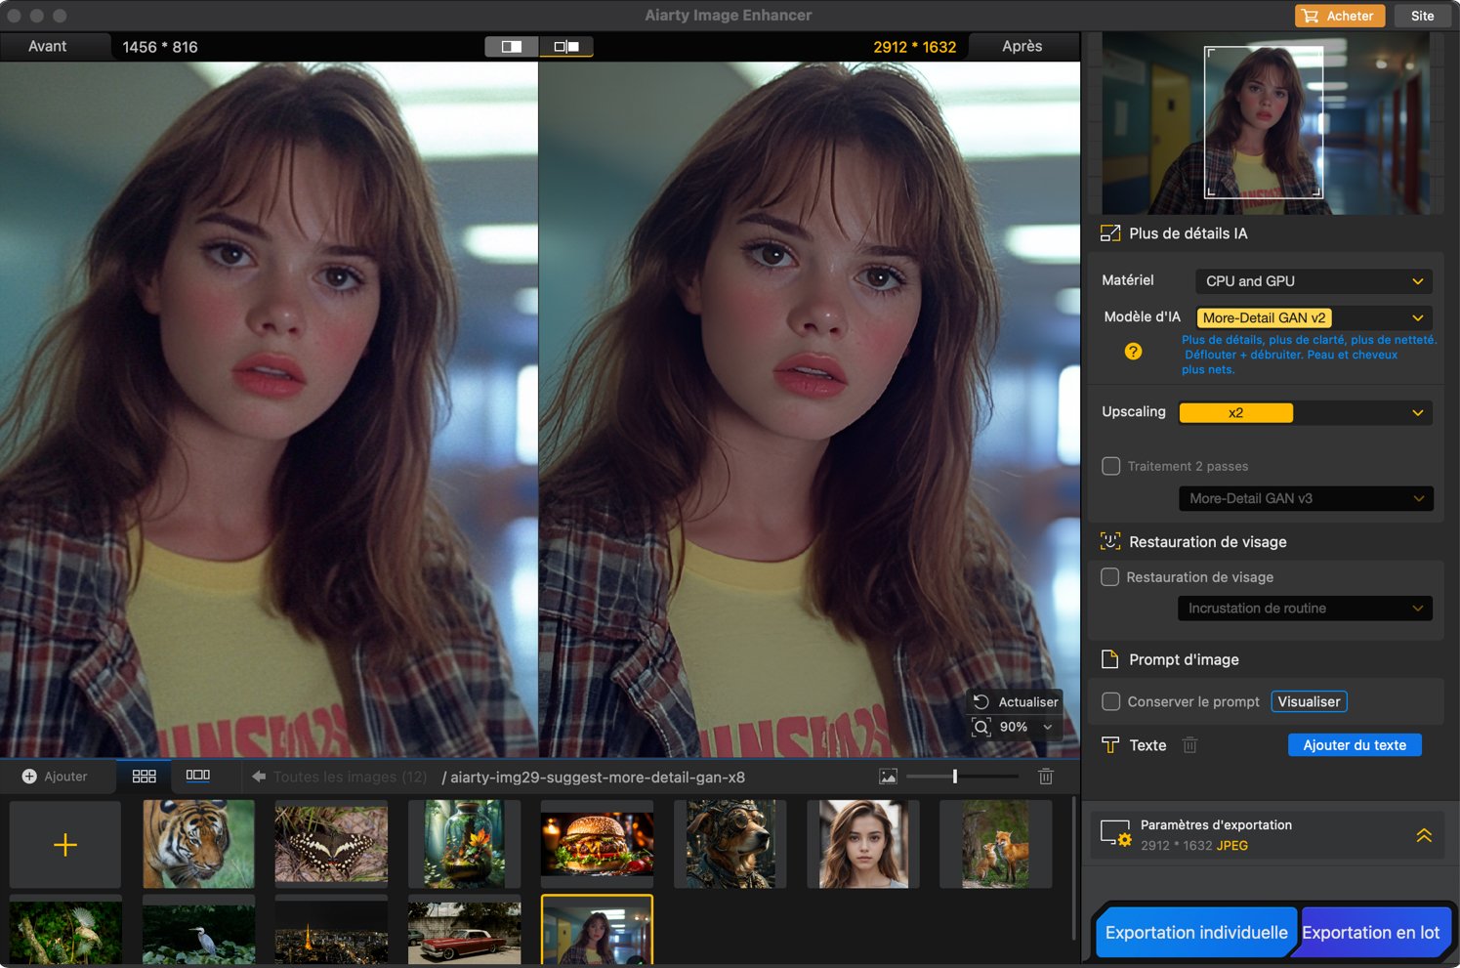Switch to split side-by-side compare view
The image size is (1460, 968).
coord(566,46)
